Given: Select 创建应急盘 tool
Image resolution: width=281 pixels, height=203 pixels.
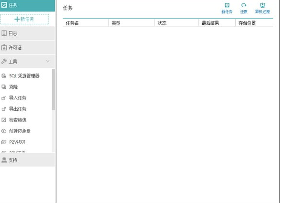Looking at the screenshot, I should pos(20,131).
